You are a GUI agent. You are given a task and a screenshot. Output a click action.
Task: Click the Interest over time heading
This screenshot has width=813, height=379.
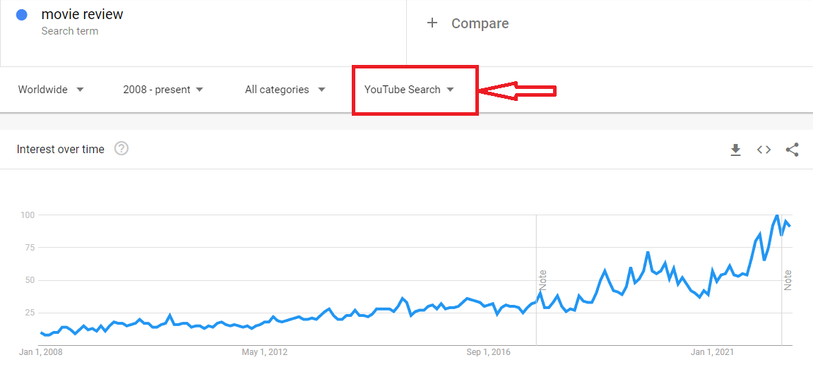coord(61,149)
